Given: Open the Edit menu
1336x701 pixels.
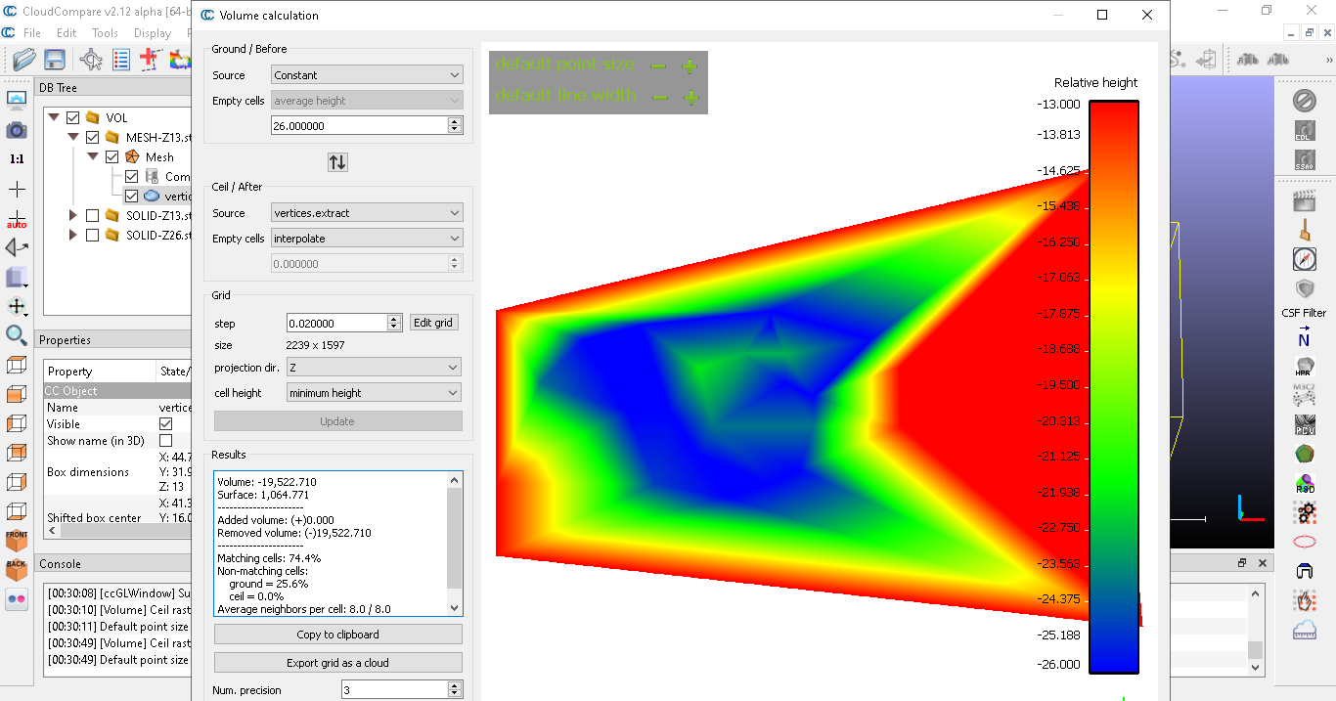Looking at the screenshot, I should [67, 33].
